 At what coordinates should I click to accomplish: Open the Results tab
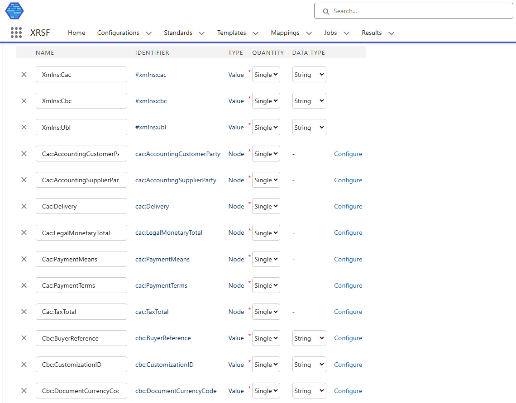click(372, 33)
